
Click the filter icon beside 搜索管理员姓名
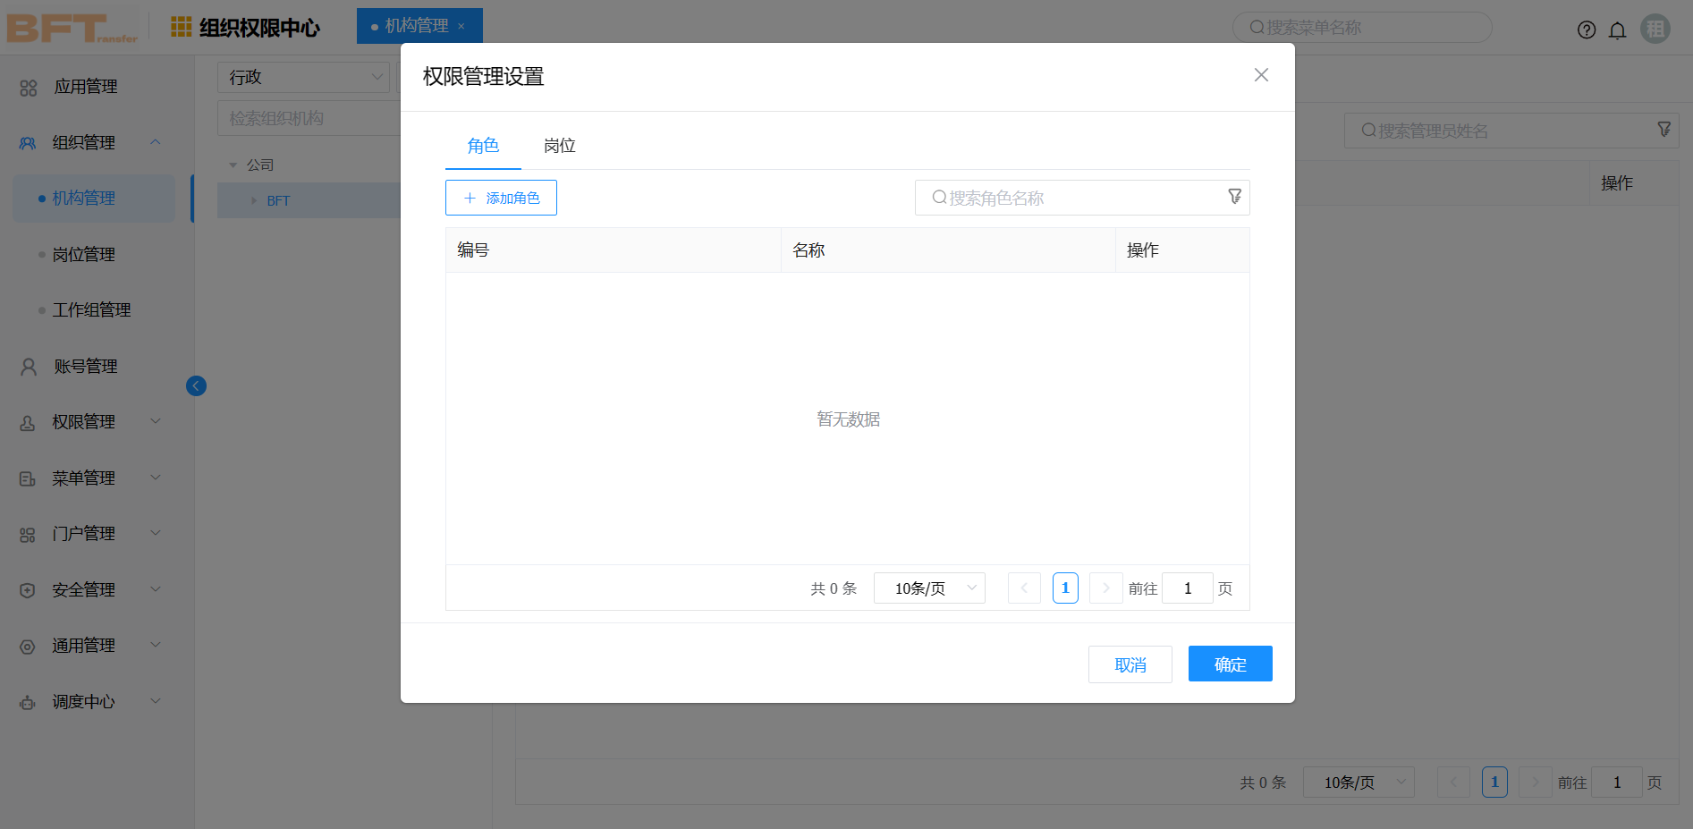(x=1663, y=130)
